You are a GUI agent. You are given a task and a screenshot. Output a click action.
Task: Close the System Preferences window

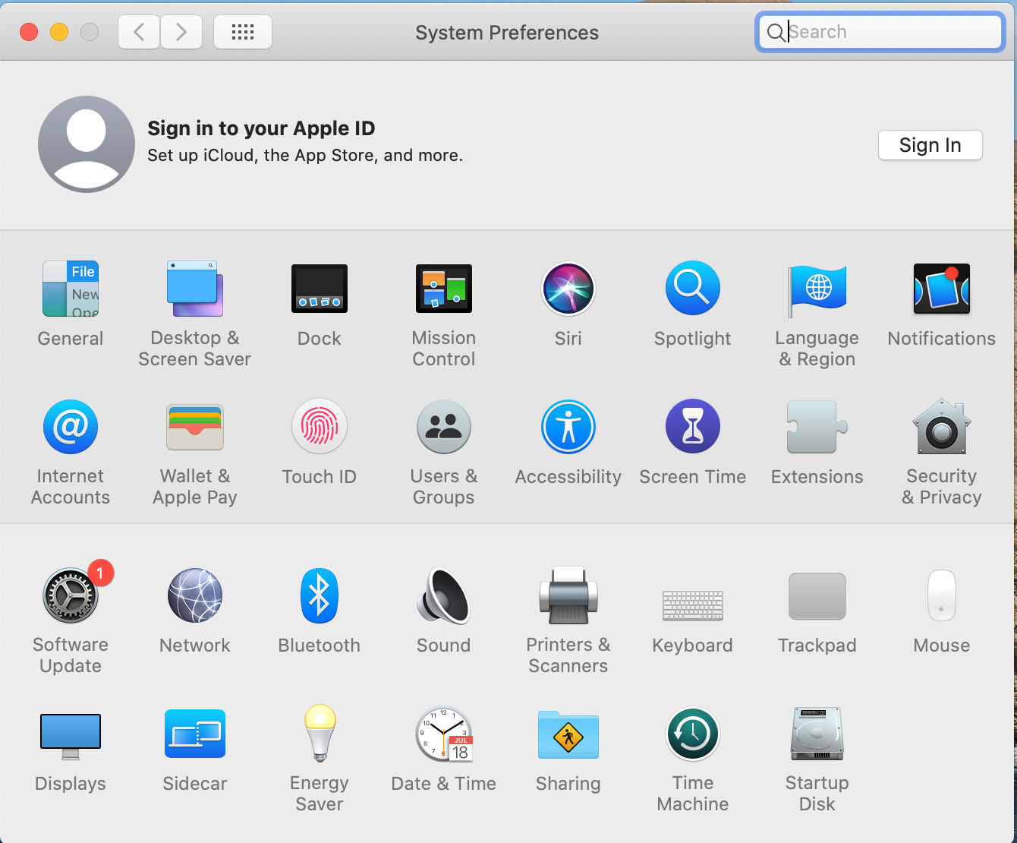coord(29,32)
